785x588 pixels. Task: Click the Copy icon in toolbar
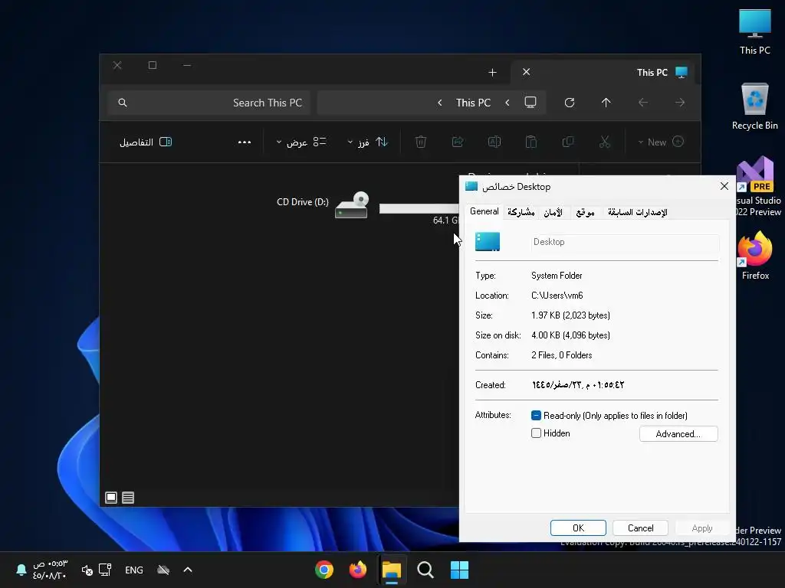coord(568,142)
